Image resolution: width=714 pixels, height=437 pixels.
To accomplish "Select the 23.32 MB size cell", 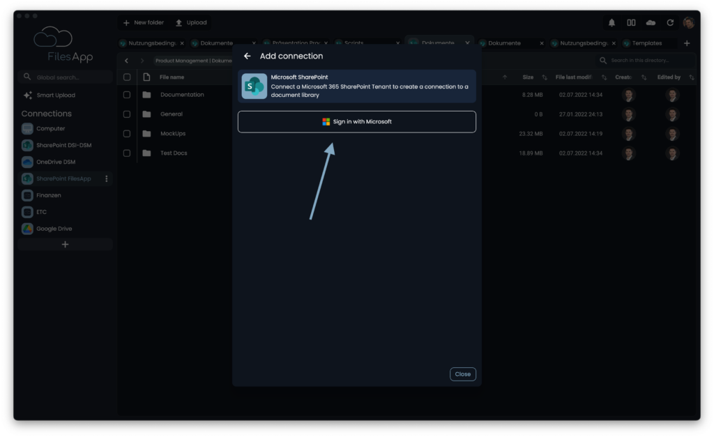I will 531,134.
